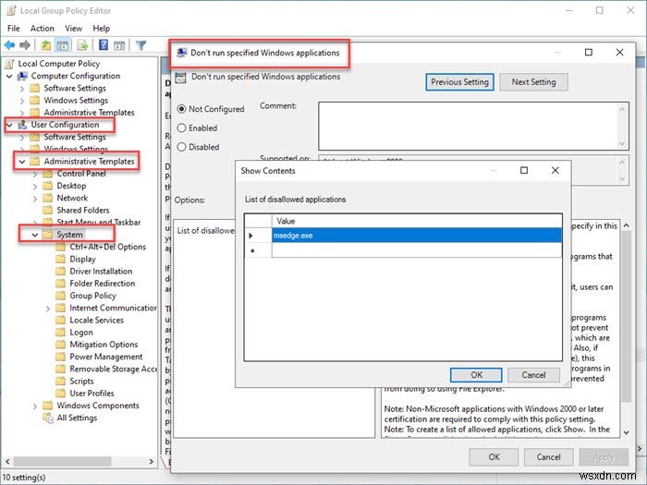The image size is (647, 485).
Task: Click the Group Policy folder icon
Action: pyautogui.click(x=61, y=296)
